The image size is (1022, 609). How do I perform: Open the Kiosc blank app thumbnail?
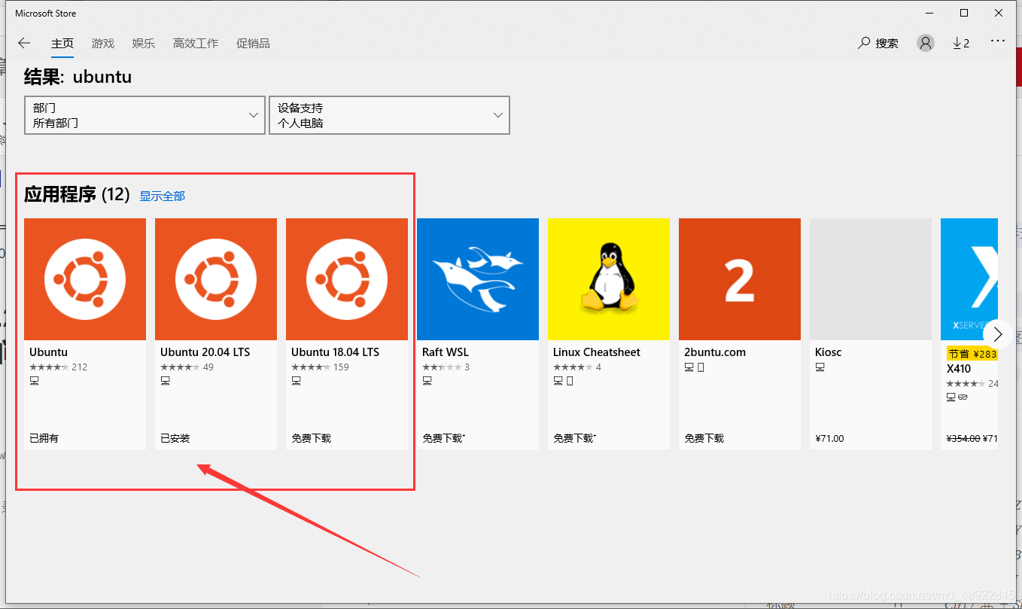[x=871, y=279]
